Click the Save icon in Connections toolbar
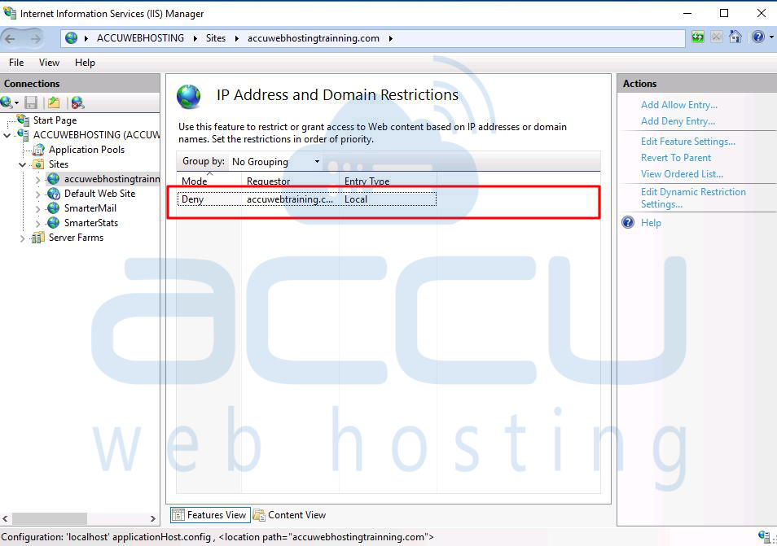Viewport: 777px width, 546px height. pos(31,103)
